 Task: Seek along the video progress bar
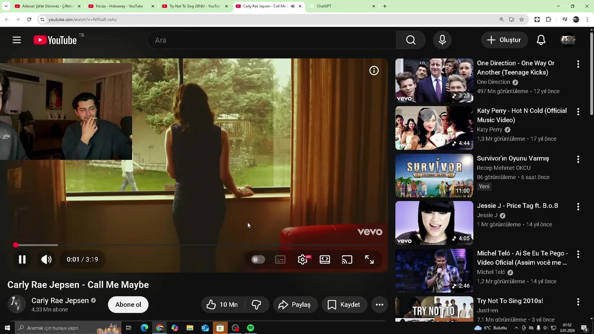(x=199, y=245)
